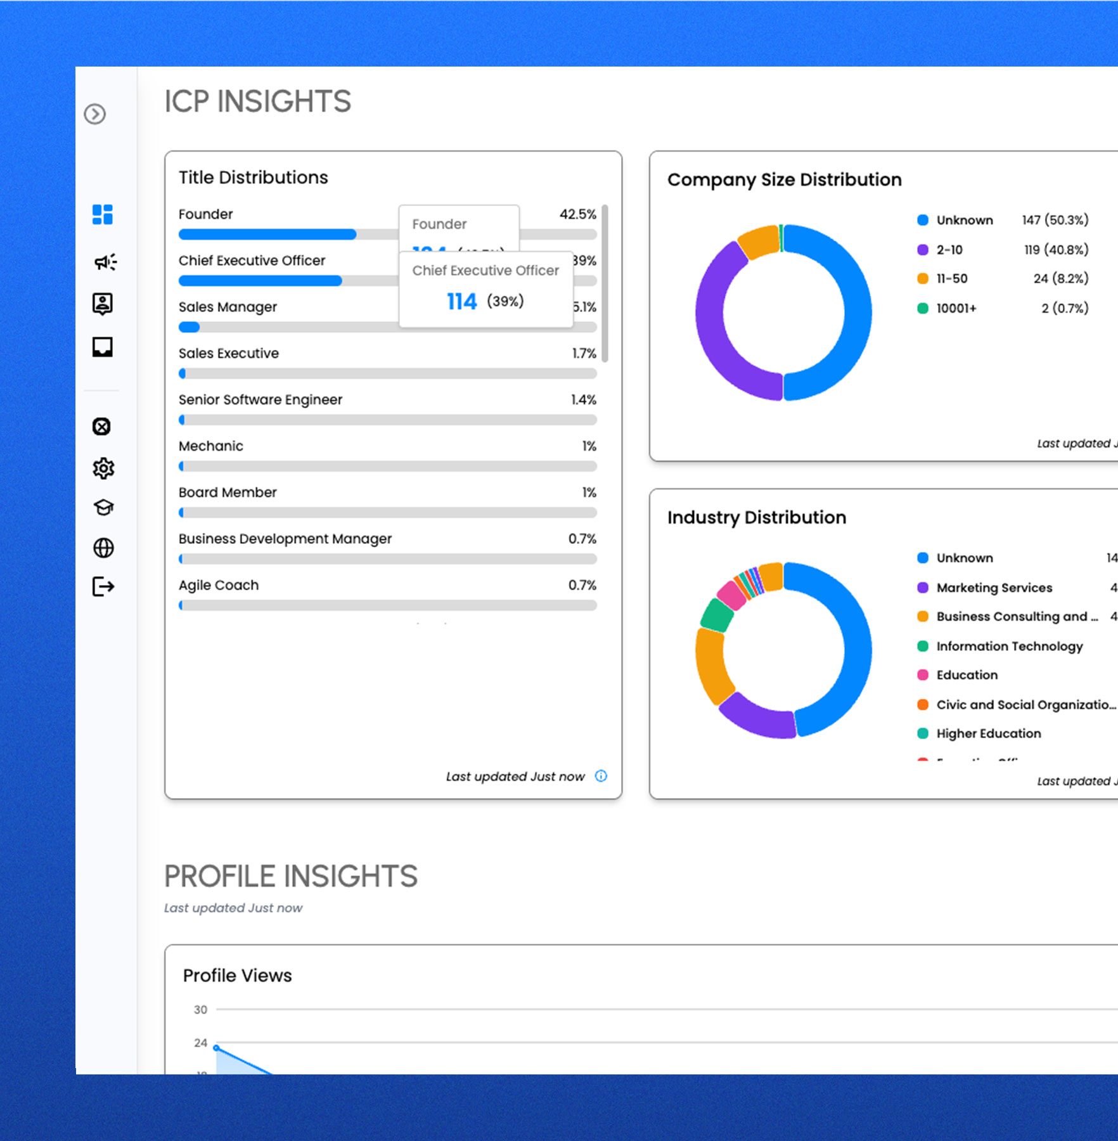1118x1141 pixels.
Task: Click the Sales Manager title label
Action: click(x=228, y=307)
